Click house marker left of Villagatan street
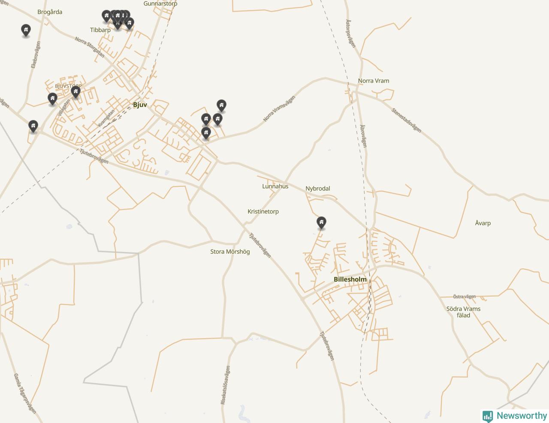This screenshot has height=423, width=549. (52, 99)
